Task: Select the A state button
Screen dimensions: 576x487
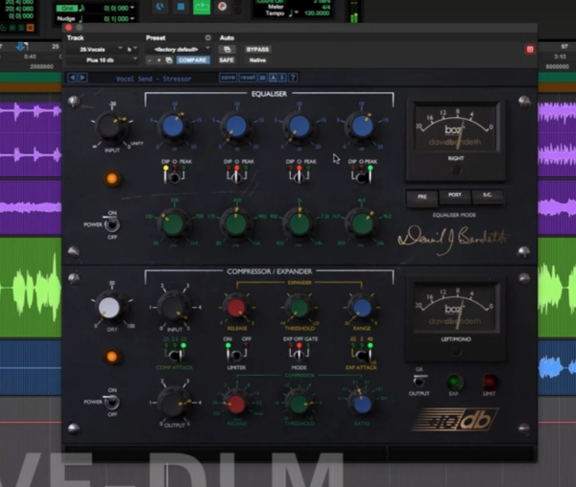Action: pos(273,78)
